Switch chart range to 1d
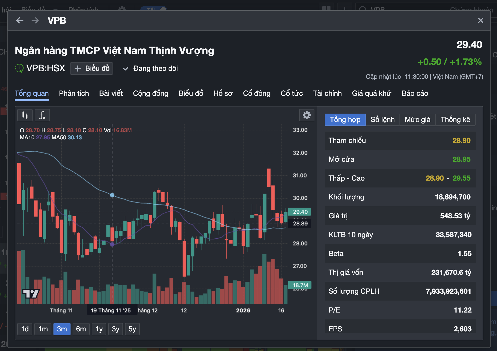 coord(25,329)
